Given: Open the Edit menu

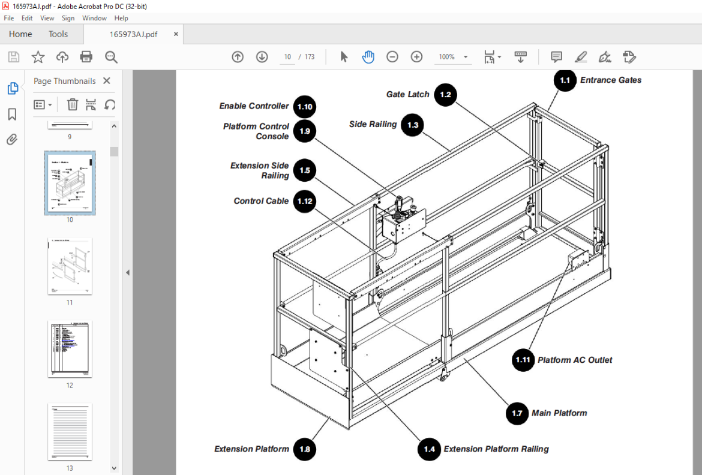Looking at the screenshot, I should click(x=27, y=18).
